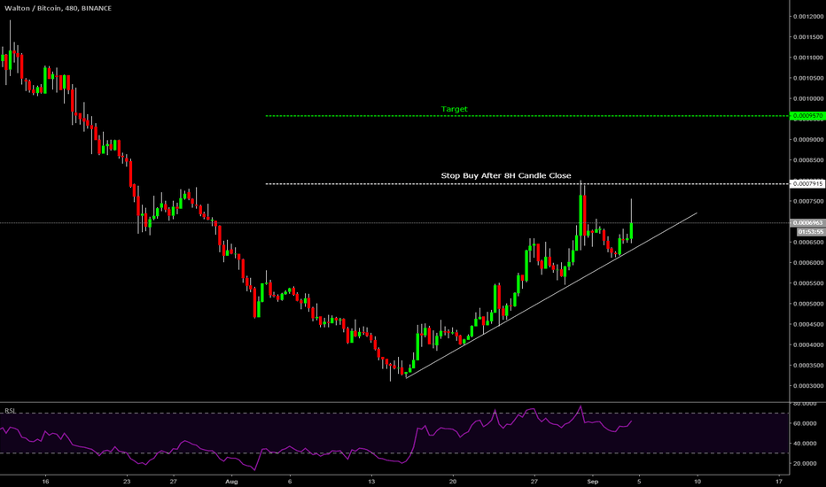Click the 0.0007500 price axis label
The width and height of the screenshot is (826, 487).
point(808,201)
